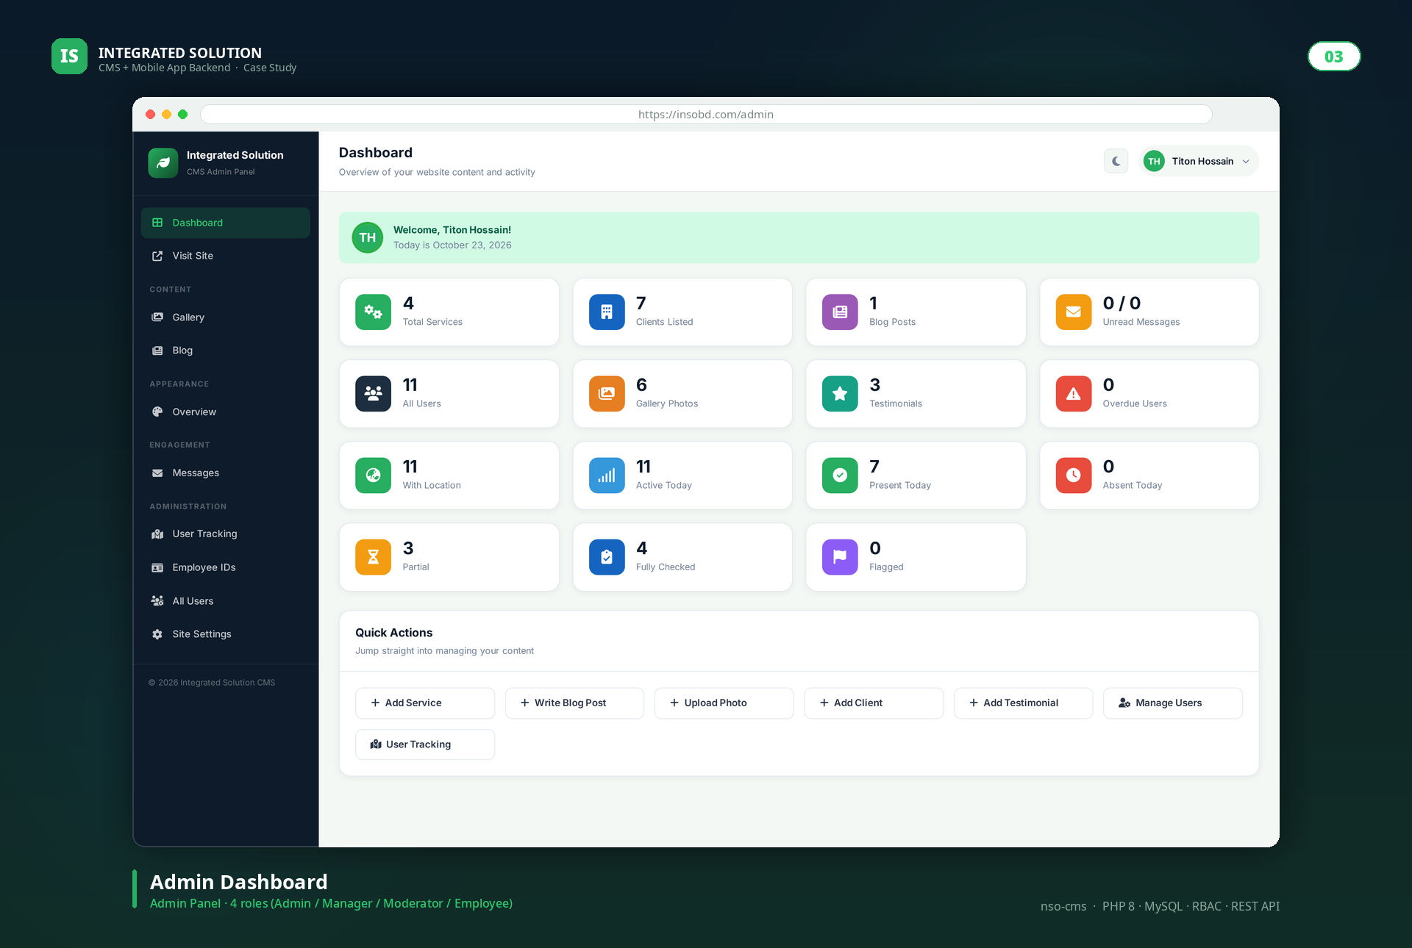Click the TH avatar in the welcome banner
This screenshot has width=1412, height=948.
coord(368,237)
